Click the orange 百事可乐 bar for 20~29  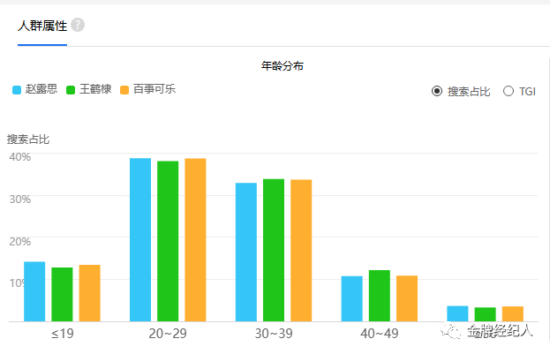[x=195, y=240]
